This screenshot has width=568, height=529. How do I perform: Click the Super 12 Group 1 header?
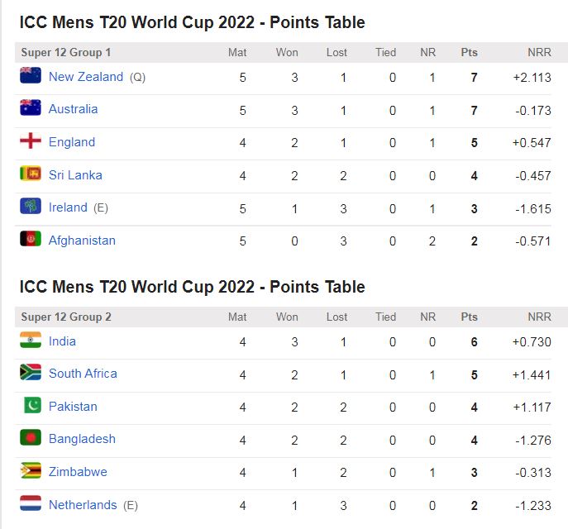(65, 53)
